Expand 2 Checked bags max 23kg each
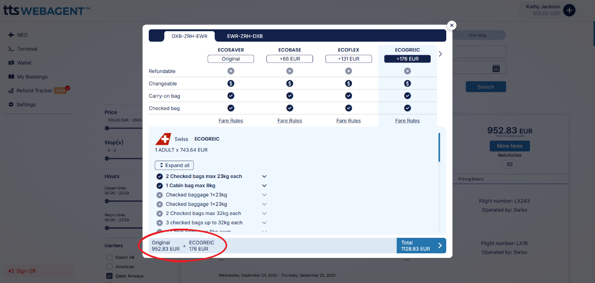Screen dimensions: 595x283 264,176
